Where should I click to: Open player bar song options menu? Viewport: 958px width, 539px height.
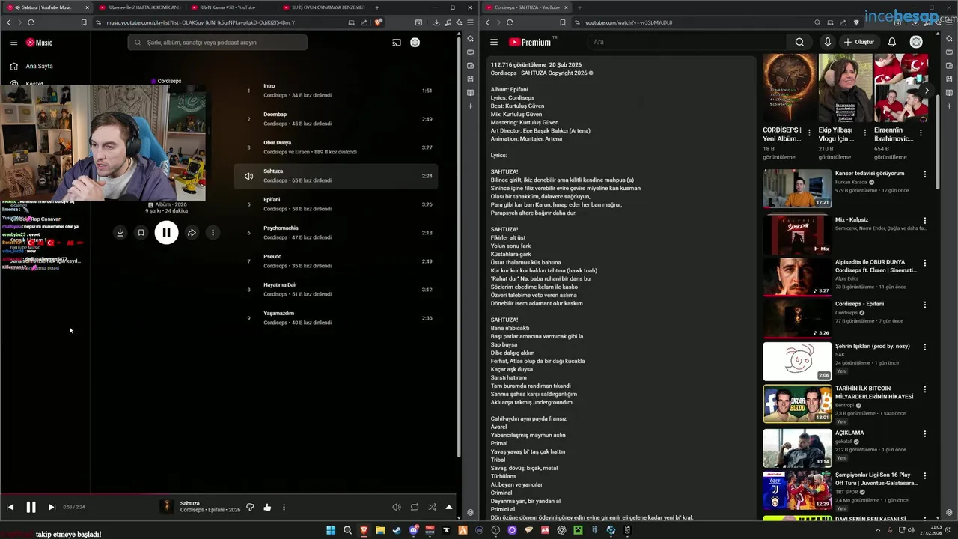pyautogui.click(x=284, y=507)
